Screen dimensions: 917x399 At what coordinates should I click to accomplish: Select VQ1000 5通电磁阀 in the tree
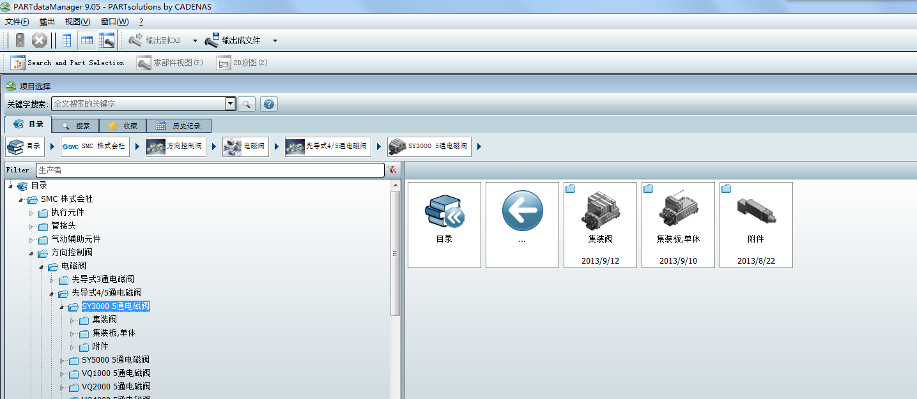[116, 373]
